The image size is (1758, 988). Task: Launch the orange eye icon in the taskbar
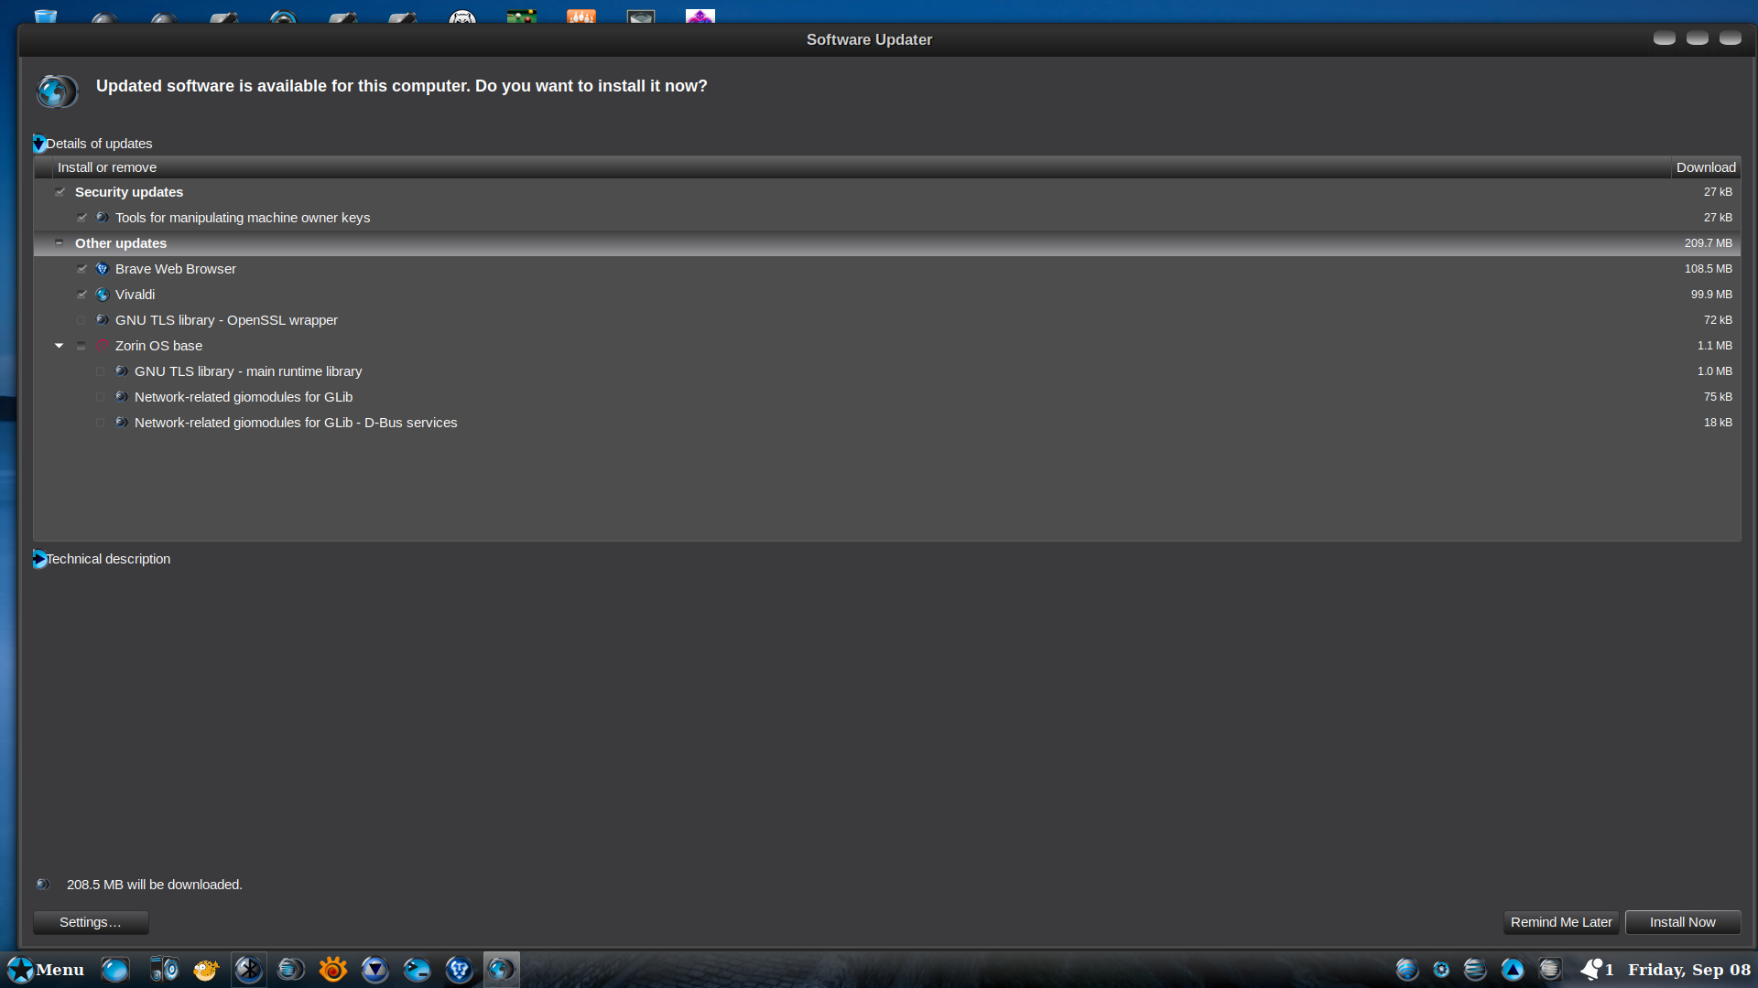click(333, 970)
